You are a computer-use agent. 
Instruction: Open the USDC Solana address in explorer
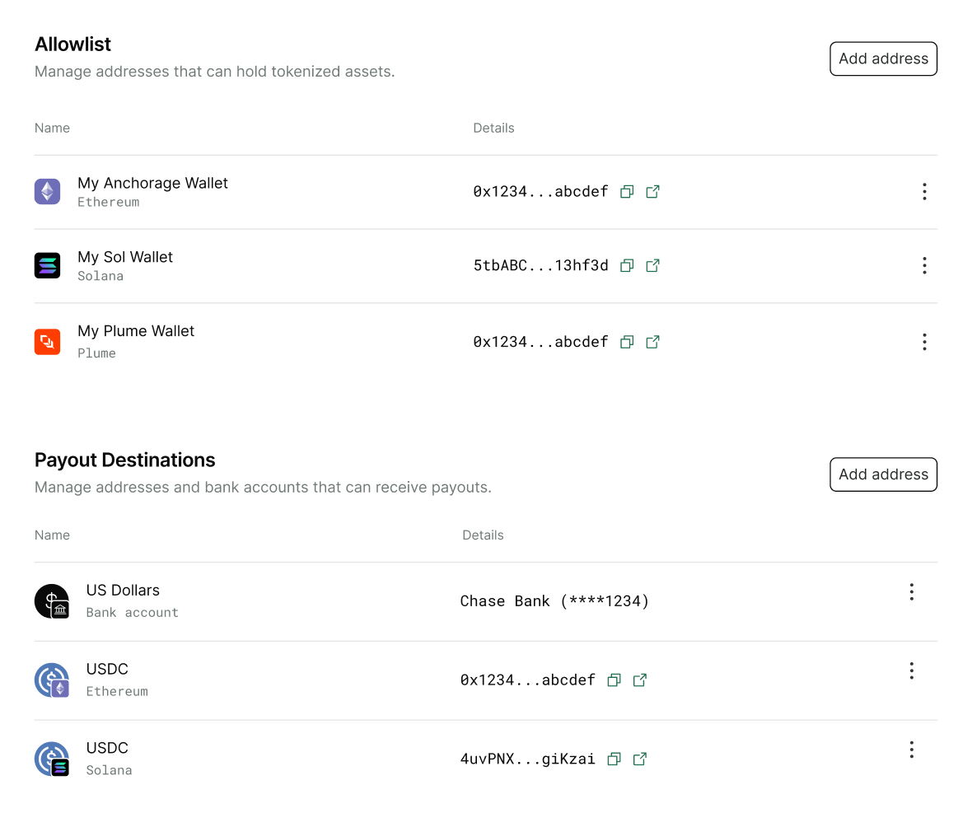pyautogui.click(x=640, y=759)
